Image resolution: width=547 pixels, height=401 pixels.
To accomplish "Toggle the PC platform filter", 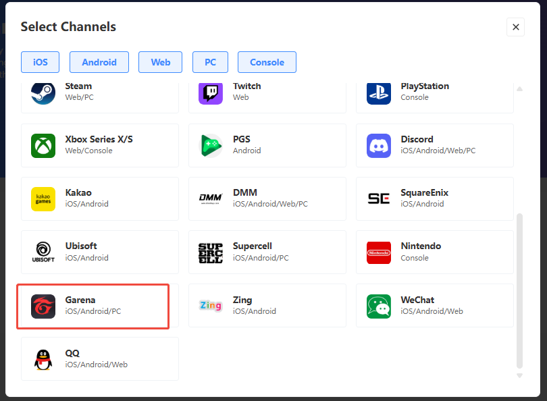I will click(210, 62).
